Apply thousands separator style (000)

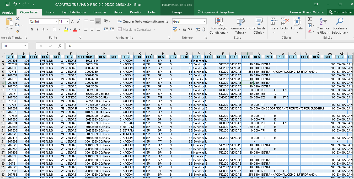tap(190, 29)
